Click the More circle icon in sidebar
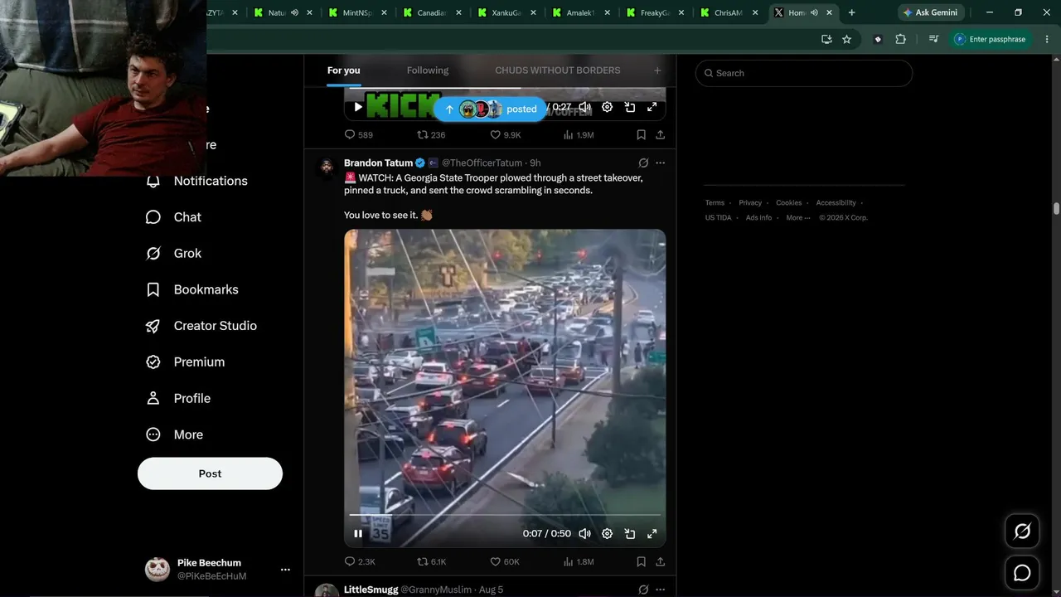The height and width of the screenshot is (597, 1061). (x=153, y=434)
